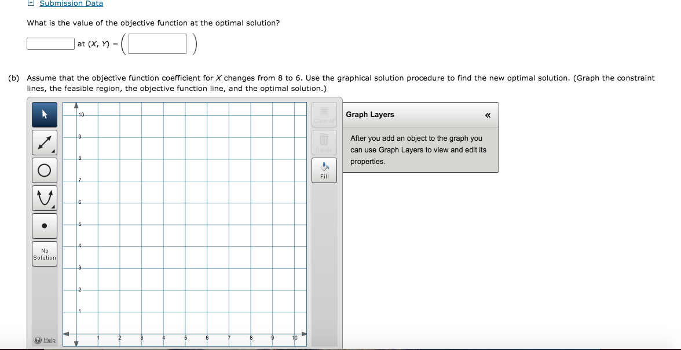Click the x-axis label 5
Screen dimensions: 681x350
point(185,337)
